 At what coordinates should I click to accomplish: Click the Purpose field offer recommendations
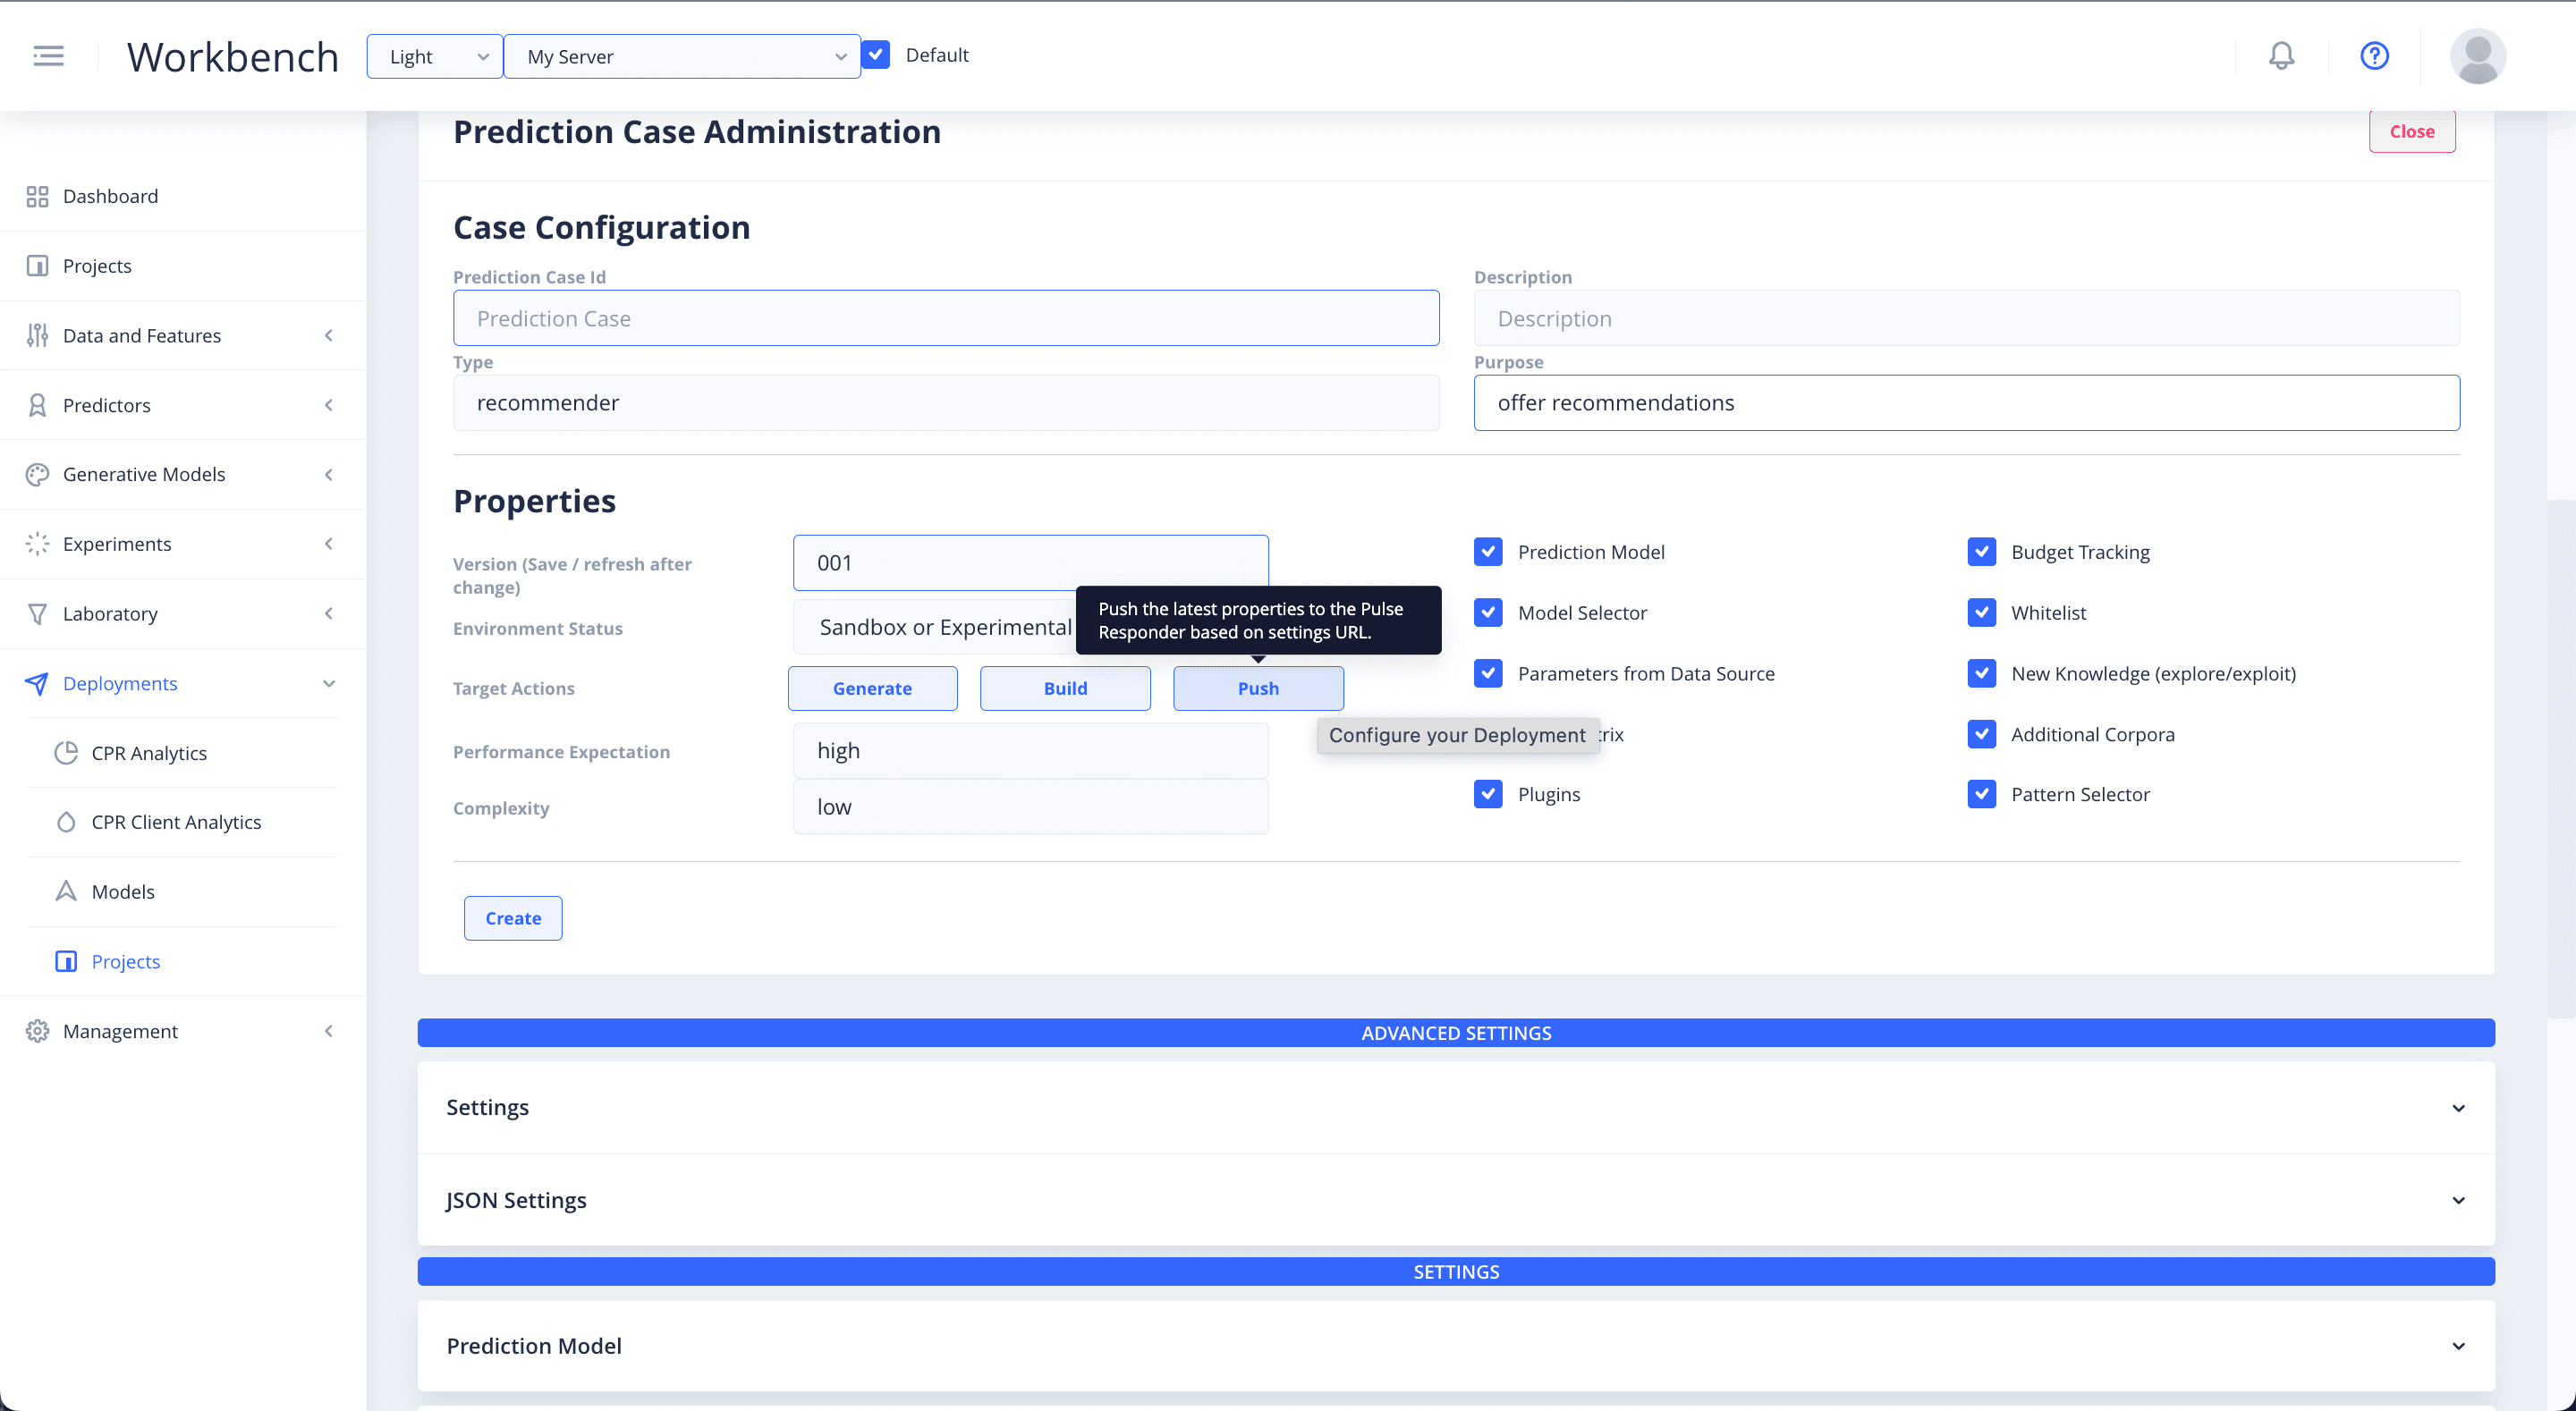pos(1966,403)
